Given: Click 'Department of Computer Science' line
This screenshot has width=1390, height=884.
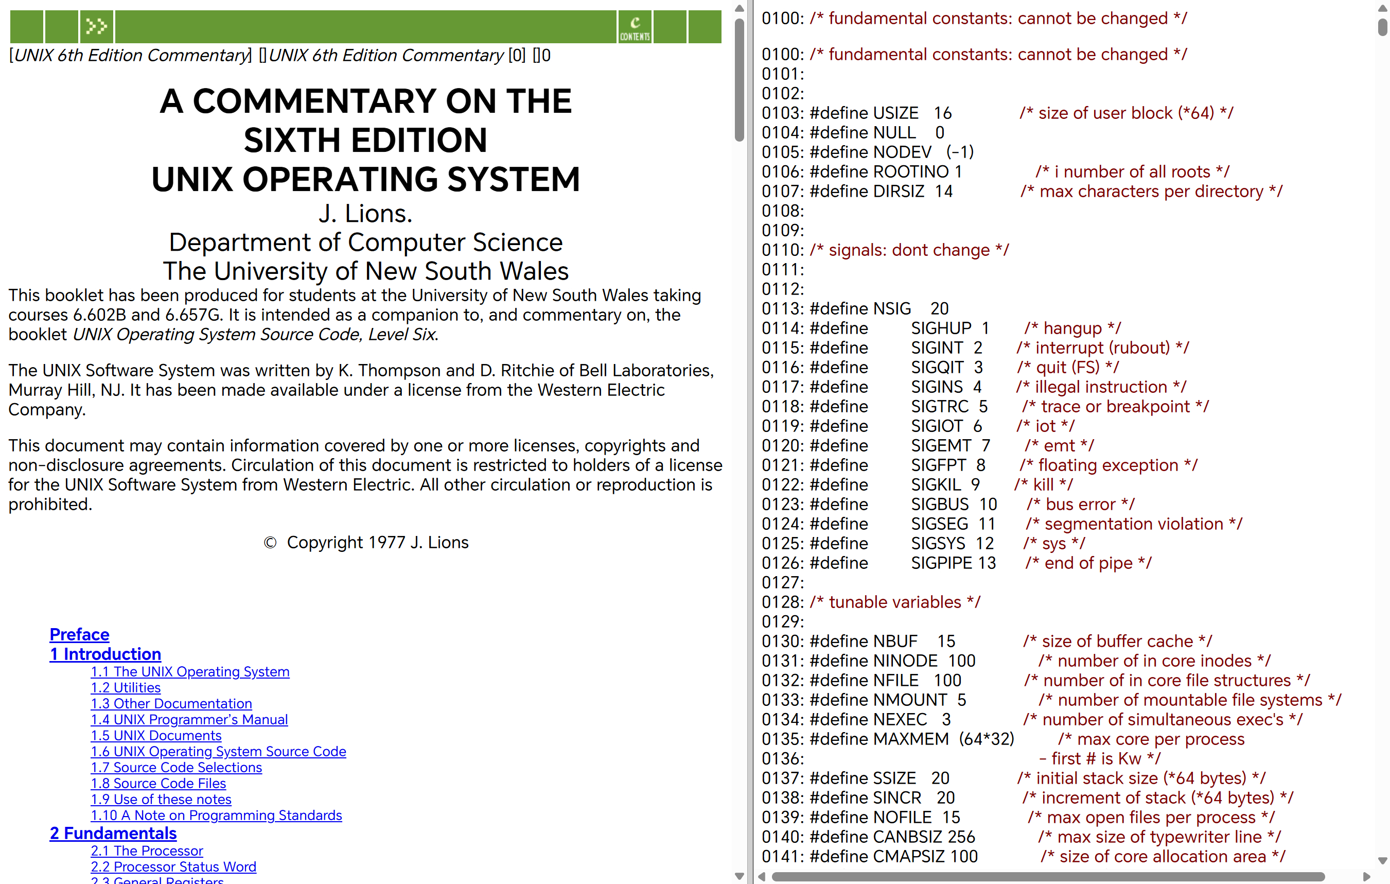Looking at the screenshot, I should click(x=366, y=242).
